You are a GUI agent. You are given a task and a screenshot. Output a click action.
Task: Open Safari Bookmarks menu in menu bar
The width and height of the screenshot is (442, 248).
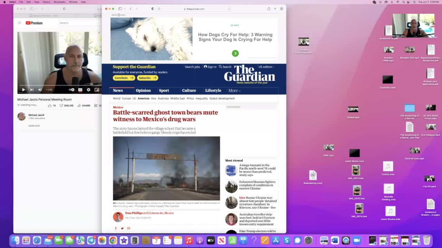tap(59, 2)
